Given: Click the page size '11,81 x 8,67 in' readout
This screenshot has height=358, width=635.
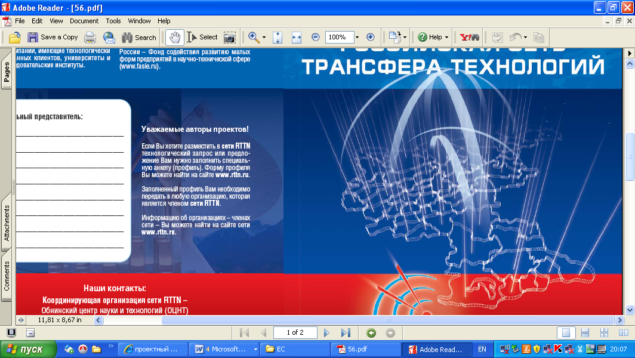Looking at the screenshot, I should tap(60, 320).
